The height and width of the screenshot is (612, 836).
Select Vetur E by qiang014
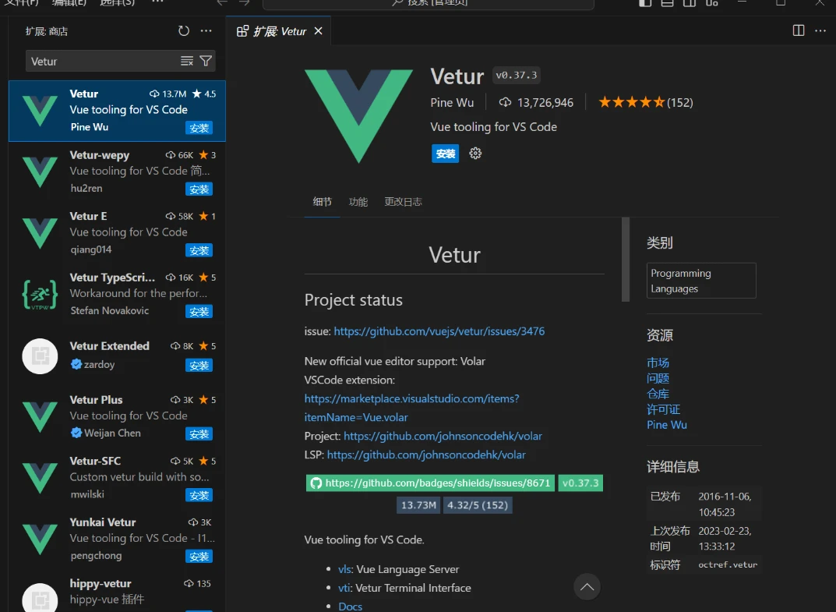coord(118,233)
